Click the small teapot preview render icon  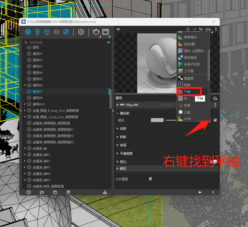coord(194,29)
